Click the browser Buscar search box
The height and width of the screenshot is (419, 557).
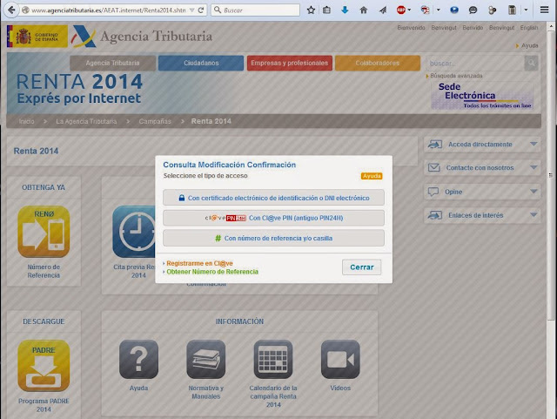[x=255, y=10]
